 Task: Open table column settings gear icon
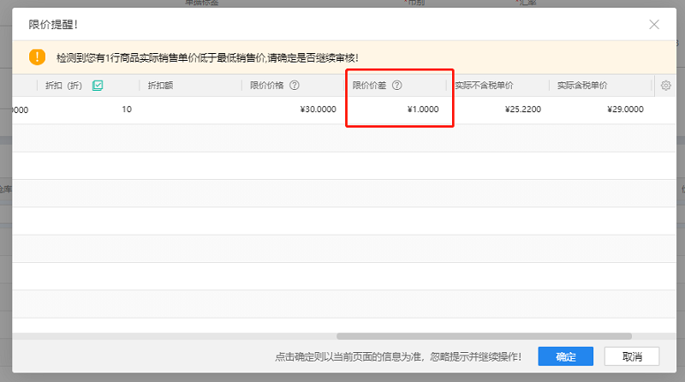click(x=665, y=86)
